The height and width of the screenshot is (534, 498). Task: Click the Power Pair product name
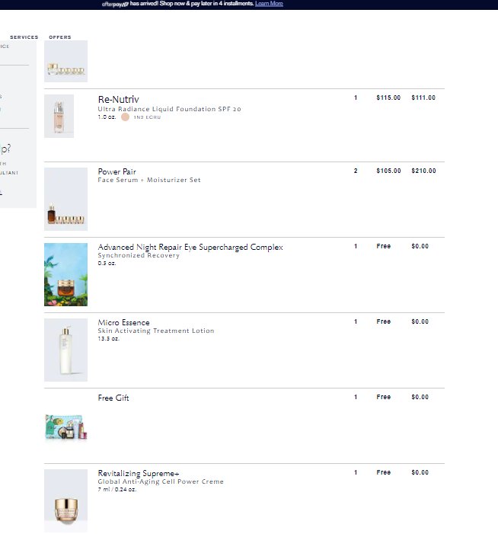(x=117, y=171)
